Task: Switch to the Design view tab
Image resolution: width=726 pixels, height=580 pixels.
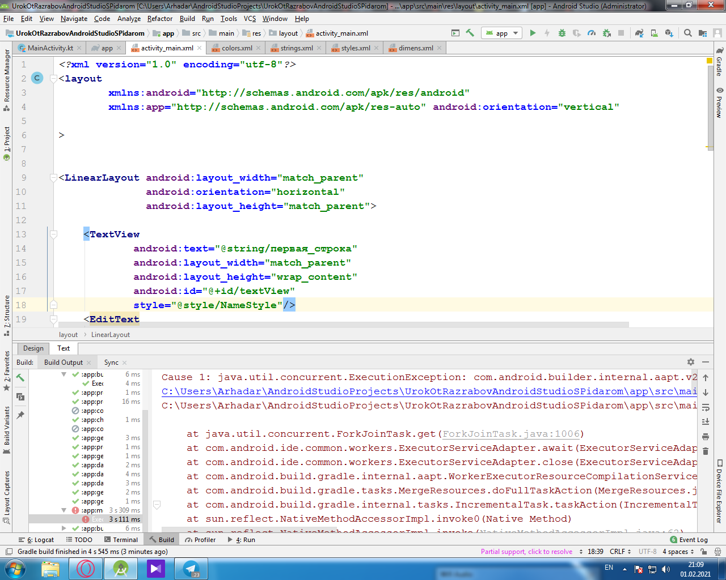Action: coord(33,348)
